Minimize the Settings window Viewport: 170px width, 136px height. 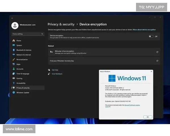[150, 17]
